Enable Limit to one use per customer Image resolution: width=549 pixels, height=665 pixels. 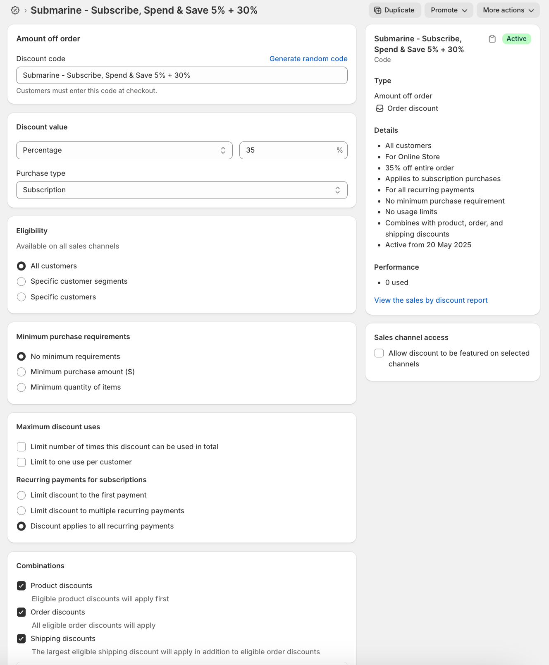[21, 462]
